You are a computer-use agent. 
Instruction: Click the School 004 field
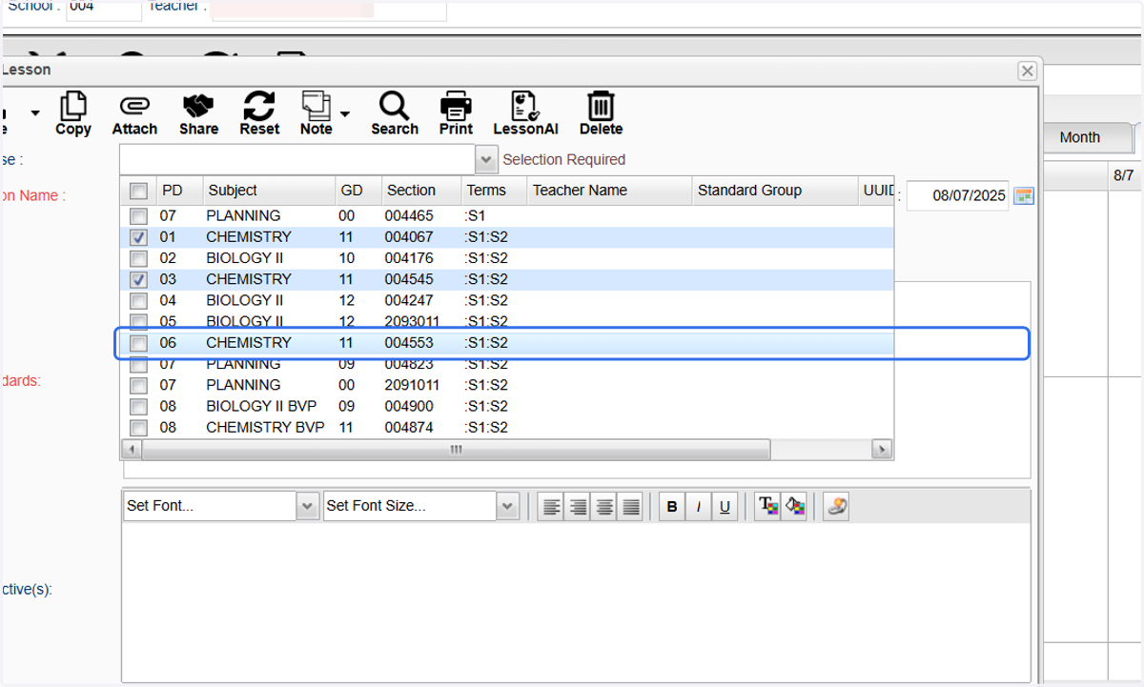click(x=104, y=8)
